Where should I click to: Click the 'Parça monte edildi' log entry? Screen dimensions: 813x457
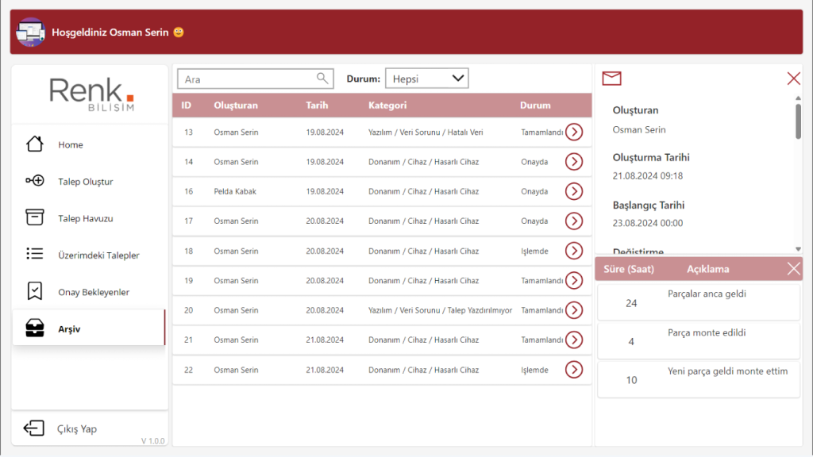(699, 341)
